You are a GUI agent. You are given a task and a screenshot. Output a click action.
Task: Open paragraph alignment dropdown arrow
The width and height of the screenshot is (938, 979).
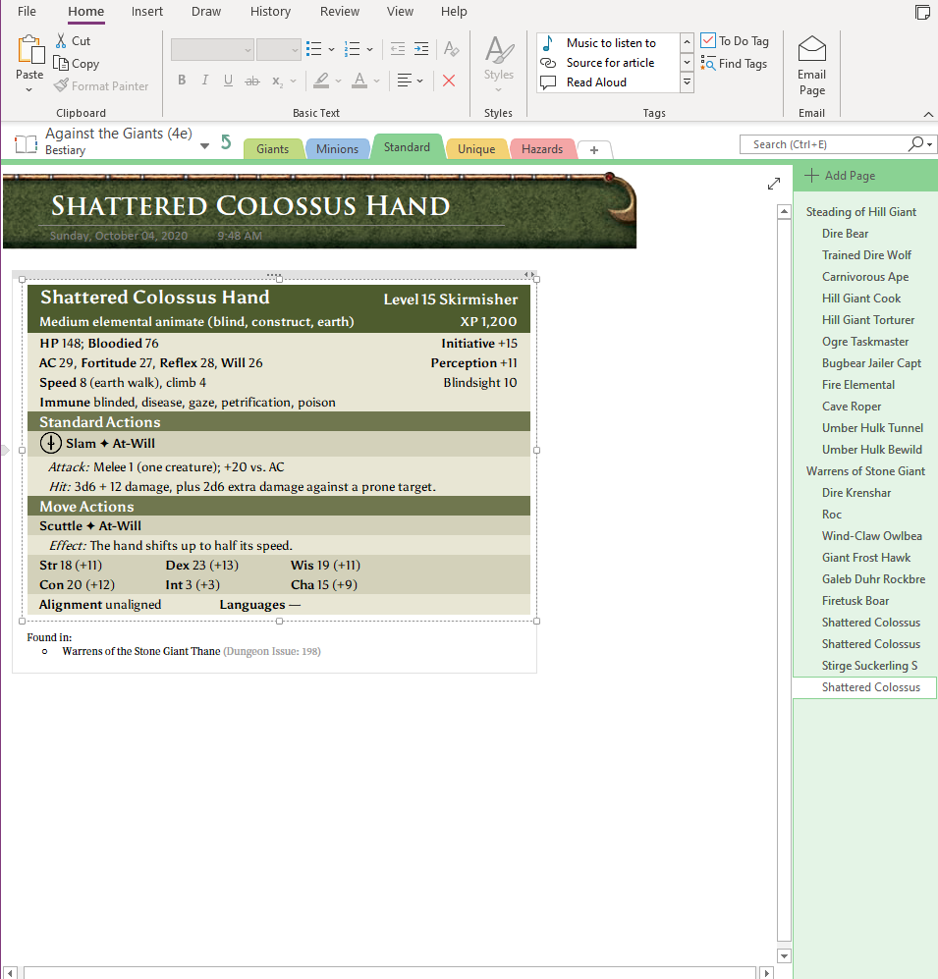420,81
